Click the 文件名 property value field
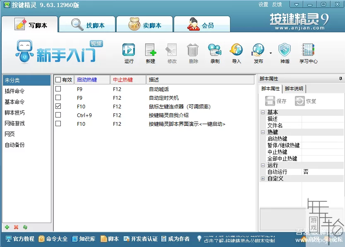The width and height of the screenshot is (345, 247). 323,125
